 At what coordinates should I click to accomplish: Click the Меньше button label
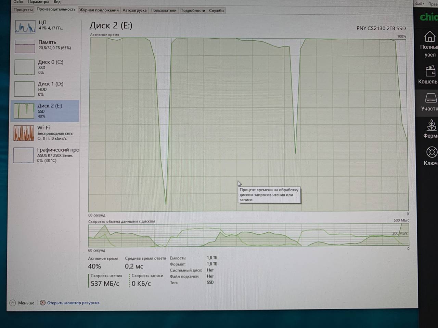pos(26,303)
